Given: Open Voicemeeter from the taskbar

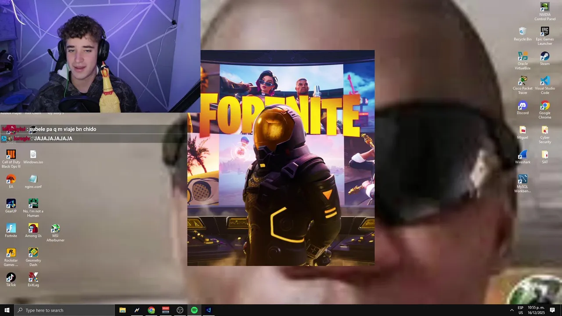Looking at the screenshot, I should point(166,310).
